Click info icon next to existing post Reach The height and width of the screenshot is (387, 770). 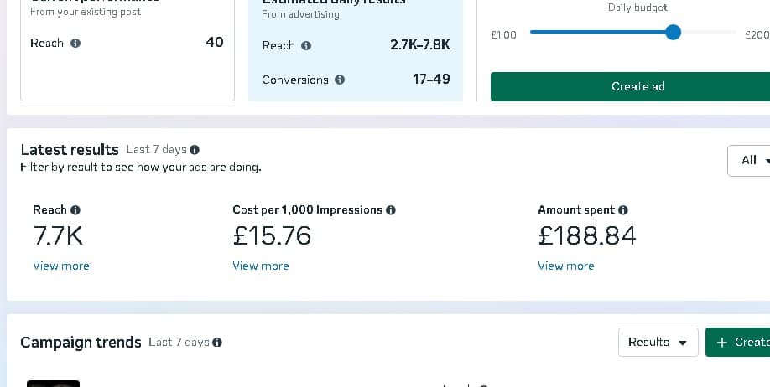coord(75,43)
